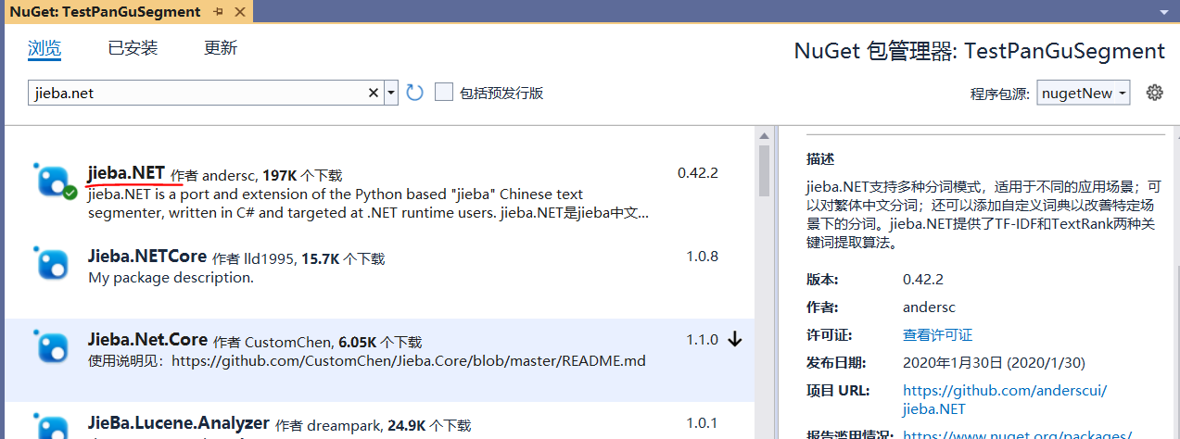This screenshot has width=1180, height=439.
Task: Switch to 更新 tab
Action: click(221, 48)
